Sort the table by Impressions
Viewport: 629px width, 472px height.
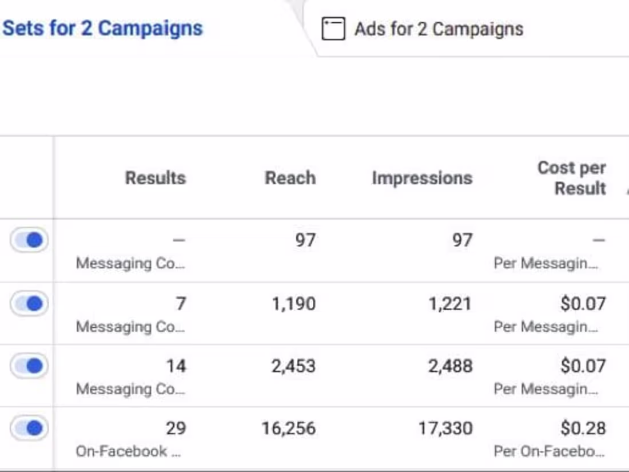point(421,178)
